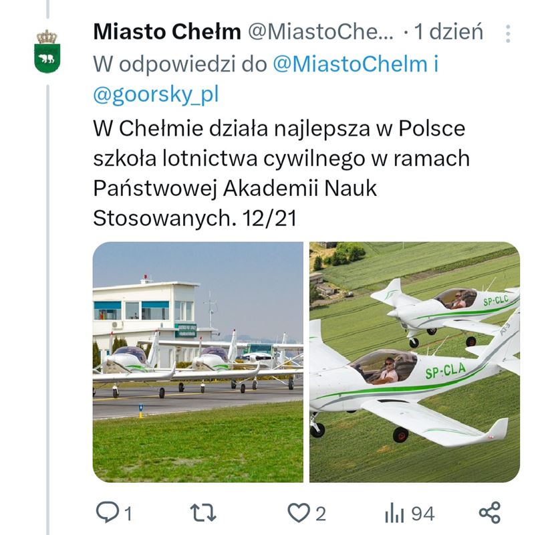Open the Miasto Chełm display name
The height and width of the screenshot is (535, 538).
[167, 31]
